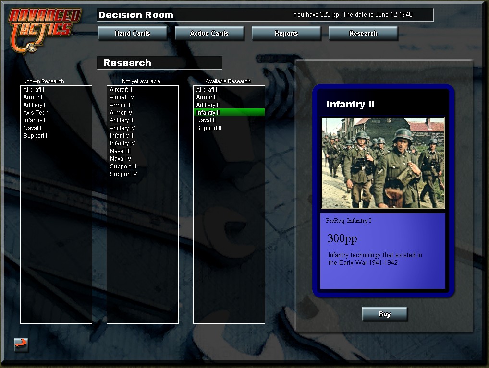Select Support IV in Not yet available
Screen dimensions: 489x368
point(143,174)
